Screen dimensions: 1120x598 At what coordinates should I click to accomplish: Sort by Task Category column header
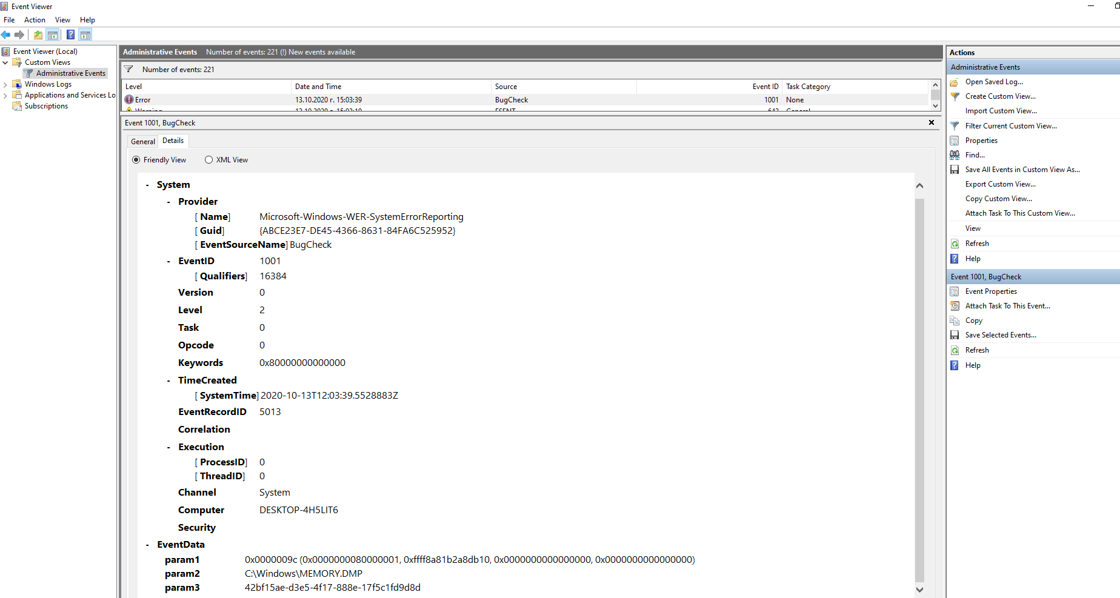pos(855,87)
